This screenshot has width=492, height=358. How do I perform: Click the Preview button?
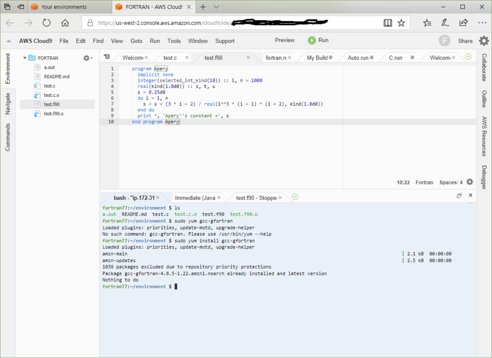click(x=284, y=40)
